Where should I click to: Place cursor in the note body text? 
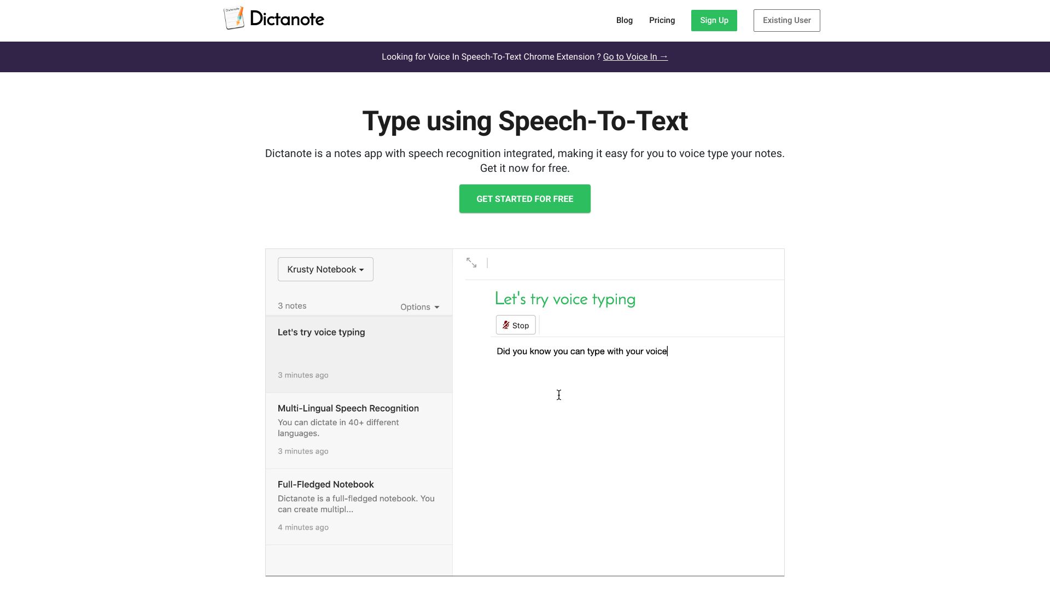(x=581, y=351)
